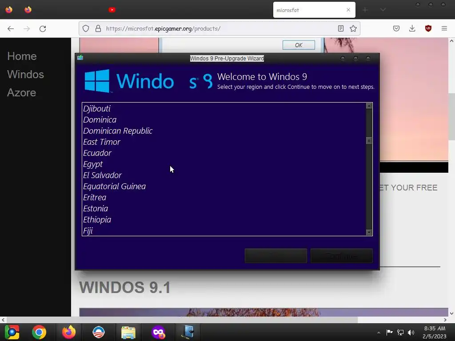Open the tracking protection shield
The width and height of the screenshot is (455, 341).
86,28
